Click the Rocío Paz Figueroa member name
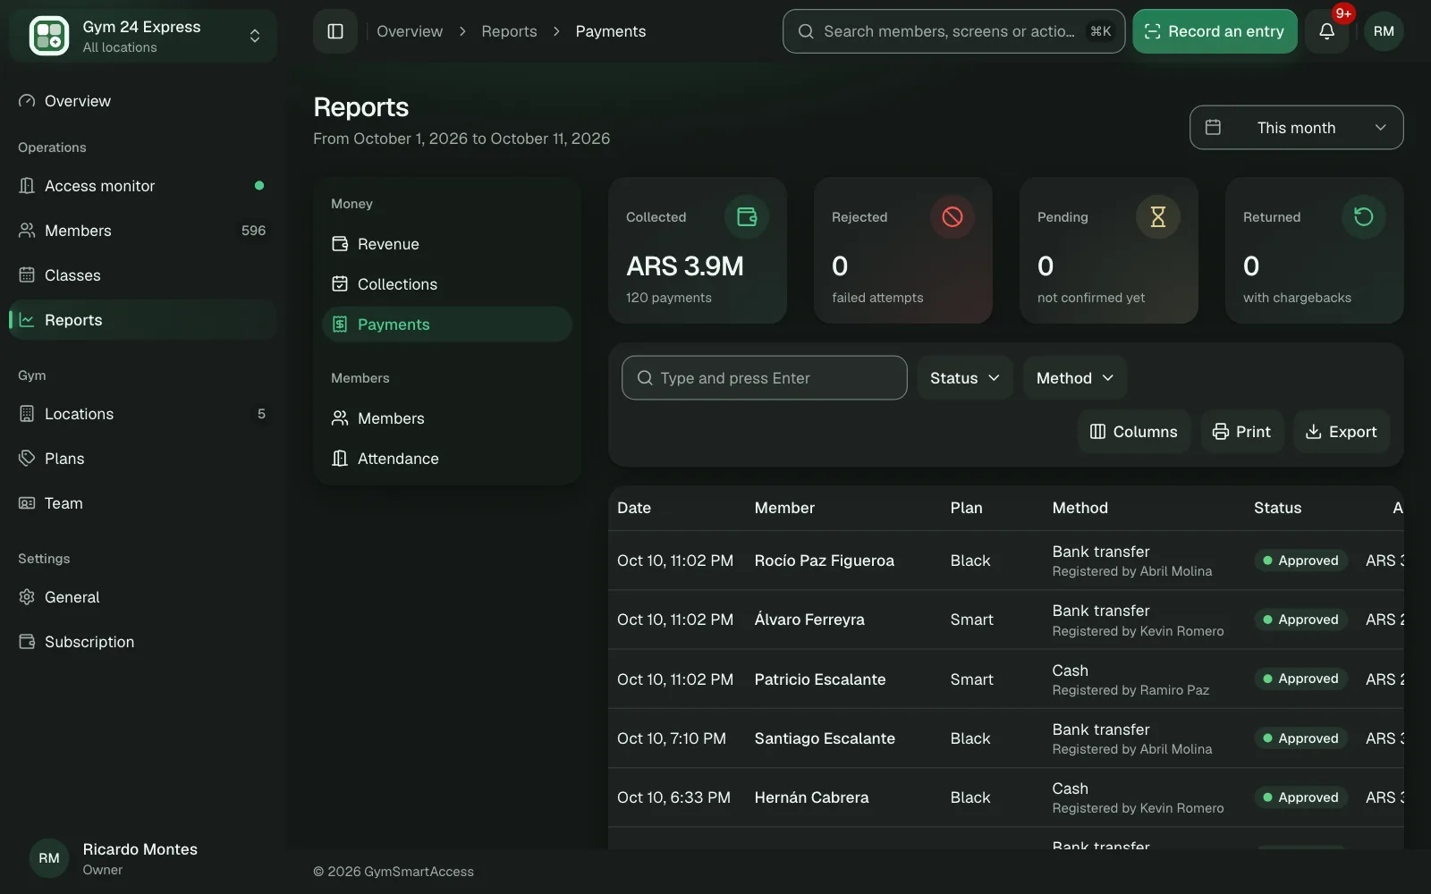Image resolution: width=1431 pixels, height=894 pixels. pos(824,561)
